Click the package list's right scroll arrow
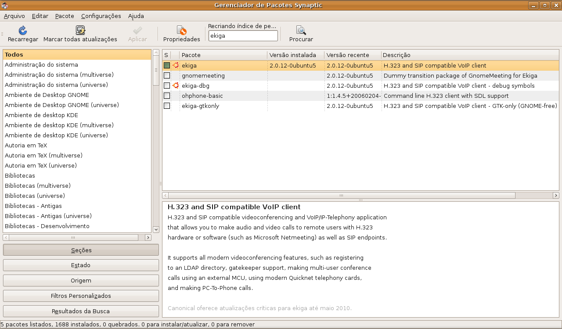Screen dimensions: 562x329 click(556, 196)
